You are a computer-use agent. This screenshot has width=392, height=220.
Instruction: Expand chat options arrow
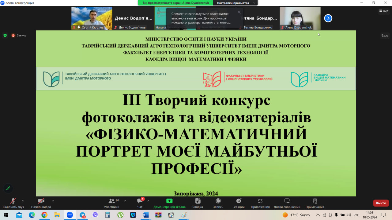(x=148, y=201)
